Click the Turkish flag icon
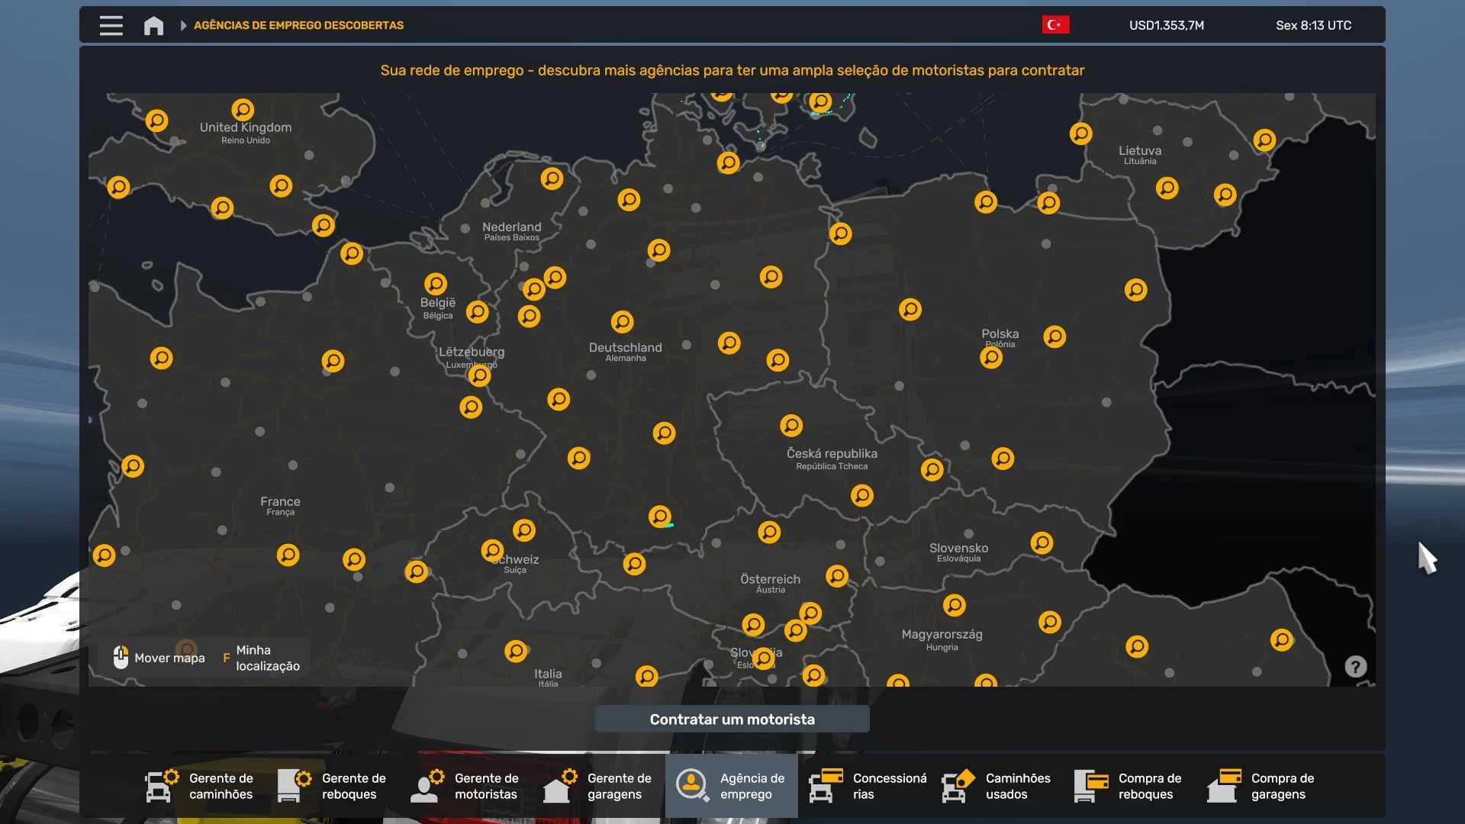 click(x=1055, y=25)
